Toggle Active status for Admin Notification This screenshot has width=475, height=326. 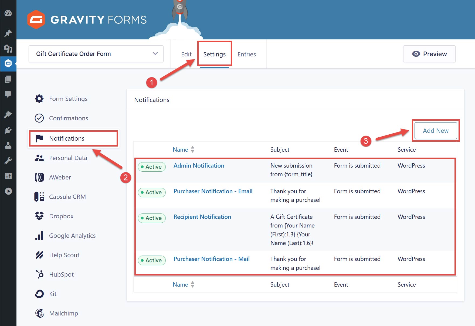pyautogui.click(x=152, y=167)
